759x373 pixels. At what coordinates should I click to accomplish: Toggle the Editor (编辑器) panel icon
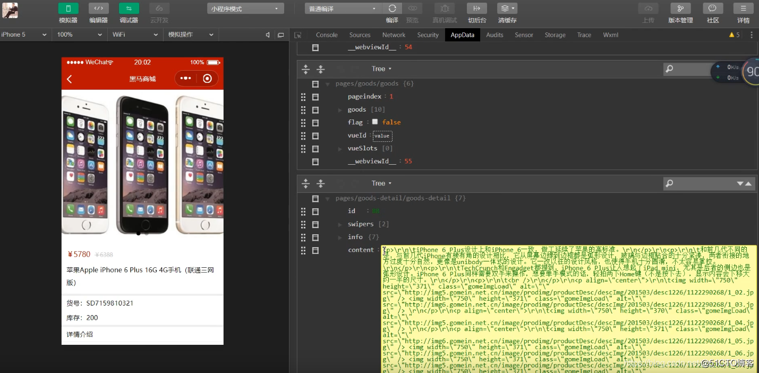point(98,9)
